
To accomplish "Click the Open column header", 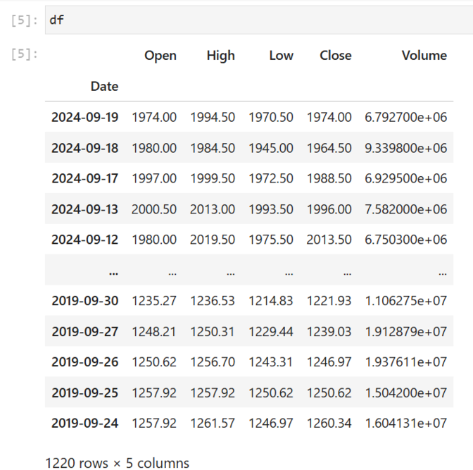I will 160,56.
